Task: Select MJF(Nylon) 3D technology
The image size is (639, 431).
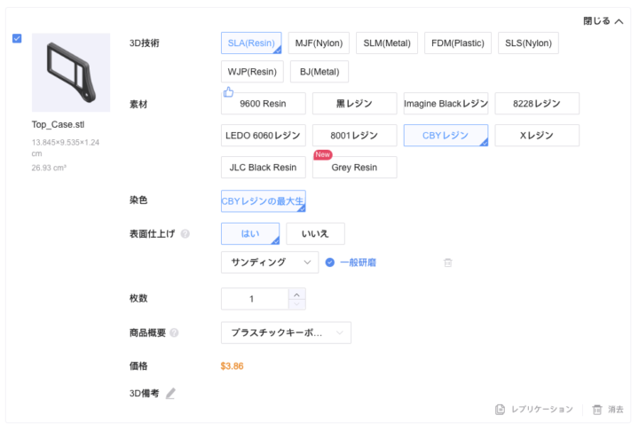Action: pyautogui.click(x=319, y=43)
